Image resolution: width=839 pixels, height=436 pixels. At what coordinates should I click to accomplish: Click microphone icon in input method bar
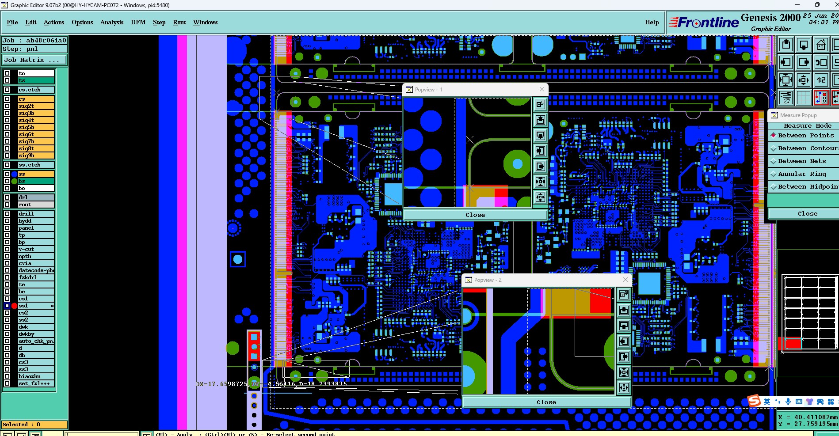[788, 402]
